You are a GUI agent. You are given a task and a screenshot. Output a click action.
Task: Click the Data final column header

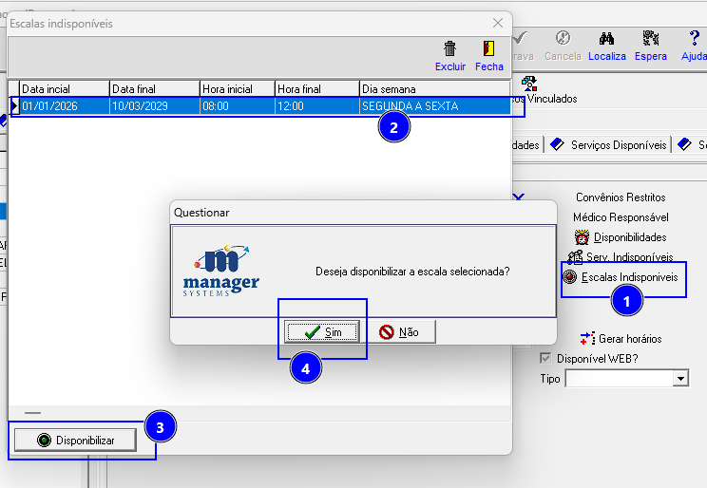click(x=153, y=89)
